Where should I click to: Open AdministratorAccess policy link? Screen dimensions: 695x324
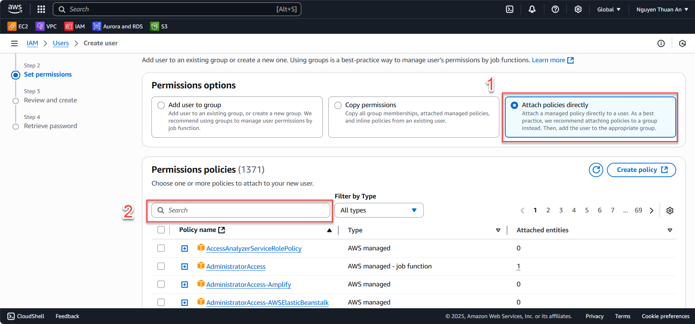coord(236,267)
